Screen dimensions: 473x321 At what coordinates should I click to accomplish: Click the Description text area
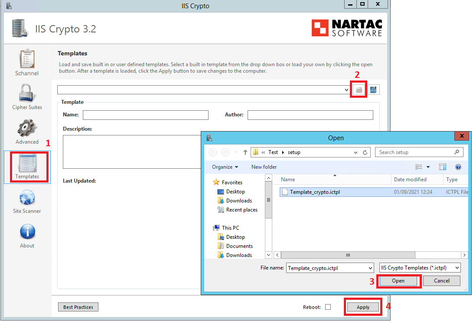coord(132,152)
